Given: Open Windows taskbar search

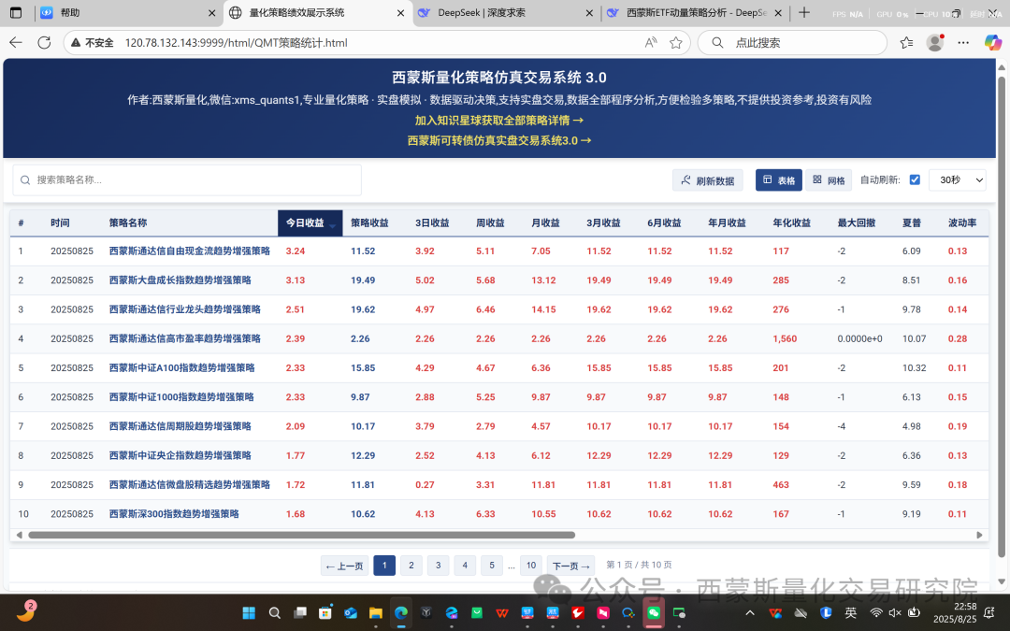Looking at the screenshot, I should [x=274, y=613].
